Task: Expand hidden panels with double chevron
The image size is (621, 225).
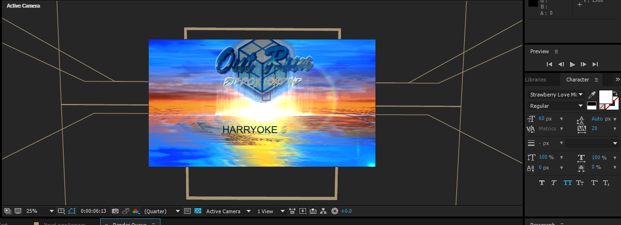Action: click(x=618, y=80)
